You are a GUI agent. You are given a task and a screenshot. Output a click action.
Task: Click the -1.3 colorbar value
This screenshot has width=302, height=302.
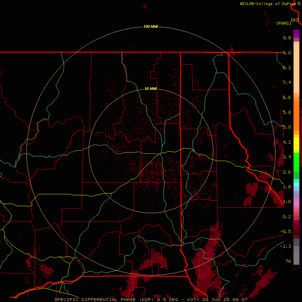[286, 246]
